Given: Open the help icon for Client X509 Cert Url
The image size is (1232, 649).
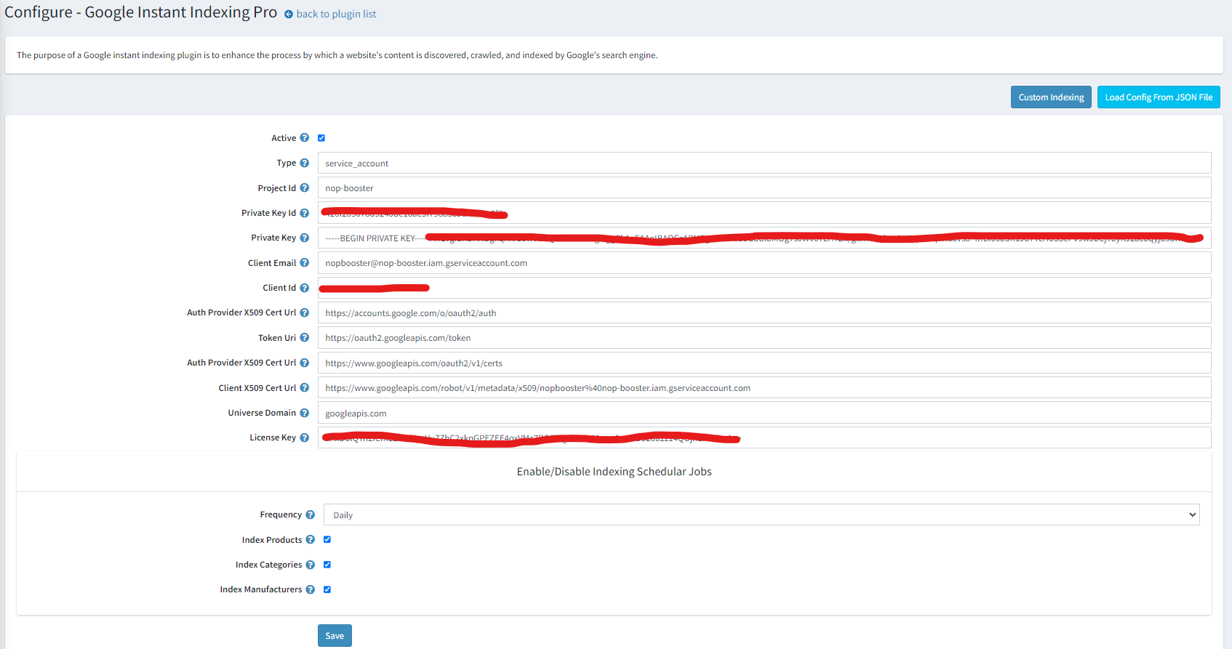Looking at the screenshot, I should pyautogui.click(x=304, y=388).
